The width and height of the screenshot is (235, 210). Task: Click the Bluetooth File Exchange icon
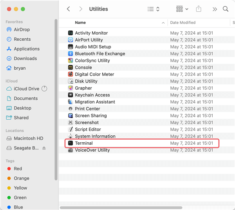click(70, 54)
